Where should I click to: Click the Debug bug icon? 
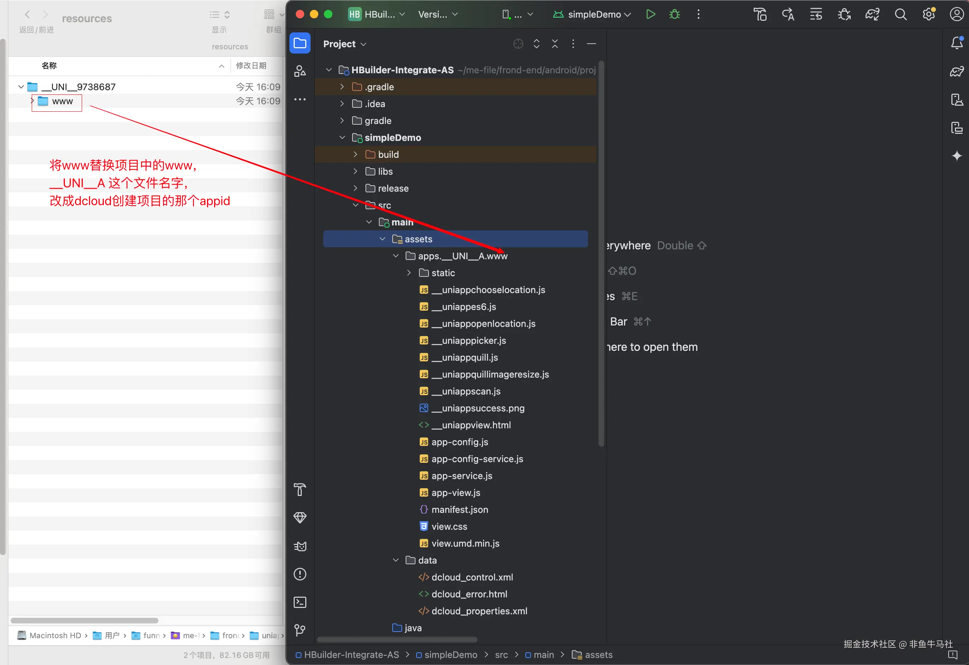674,14
